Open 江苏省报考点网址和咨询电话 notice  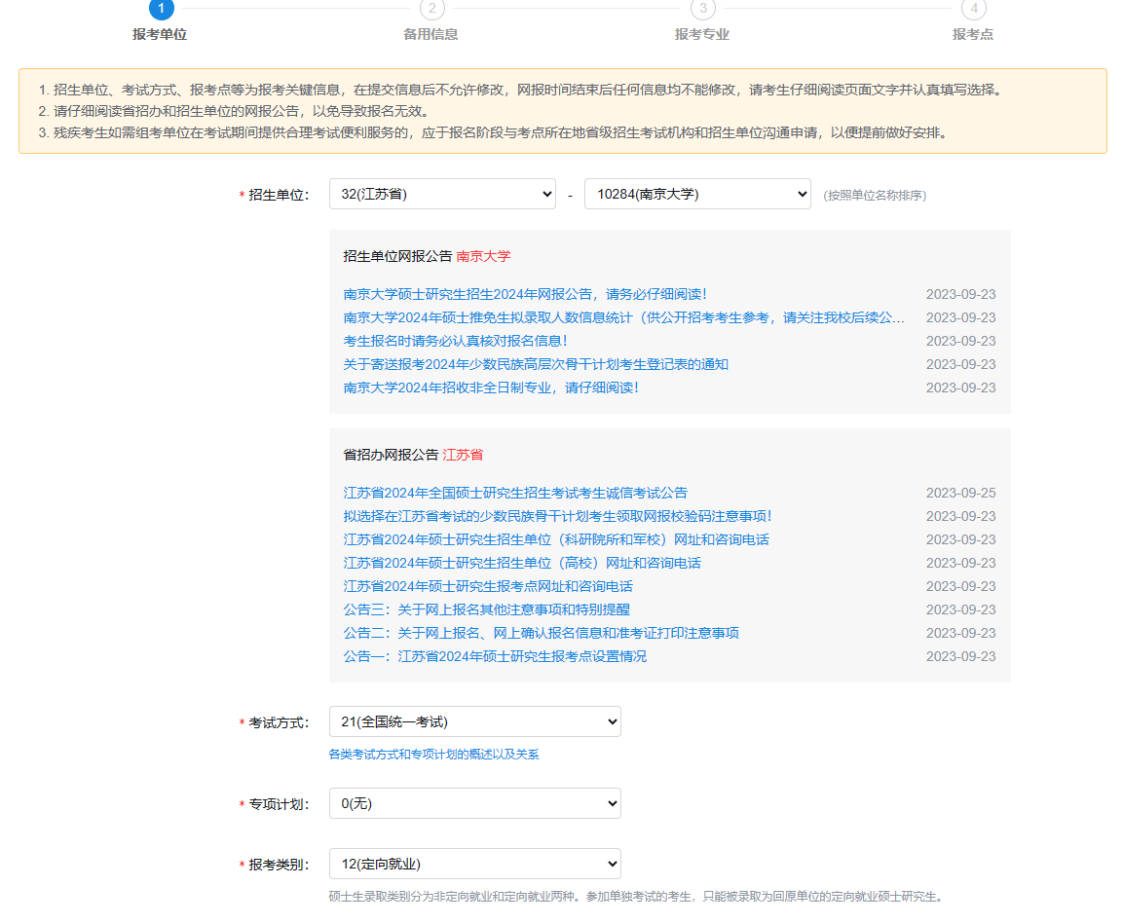coord(488,586)
